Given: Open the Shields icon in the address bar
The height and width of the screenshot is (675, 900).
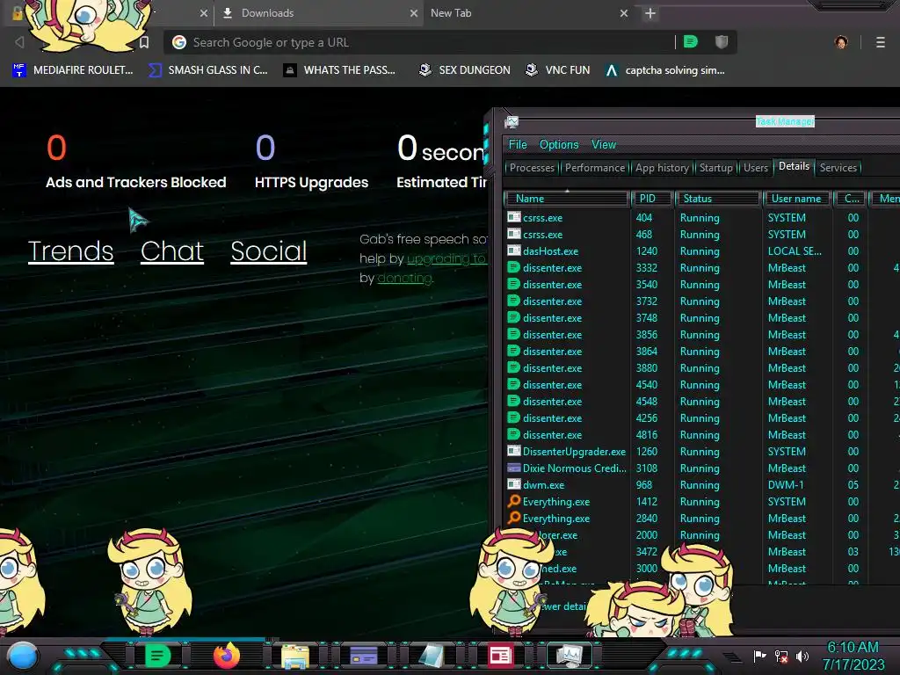Looking at the screenshot, I should point(722,42).
